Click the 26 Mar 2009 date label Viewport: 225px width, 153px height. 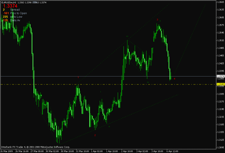click(x=6, y=151)
